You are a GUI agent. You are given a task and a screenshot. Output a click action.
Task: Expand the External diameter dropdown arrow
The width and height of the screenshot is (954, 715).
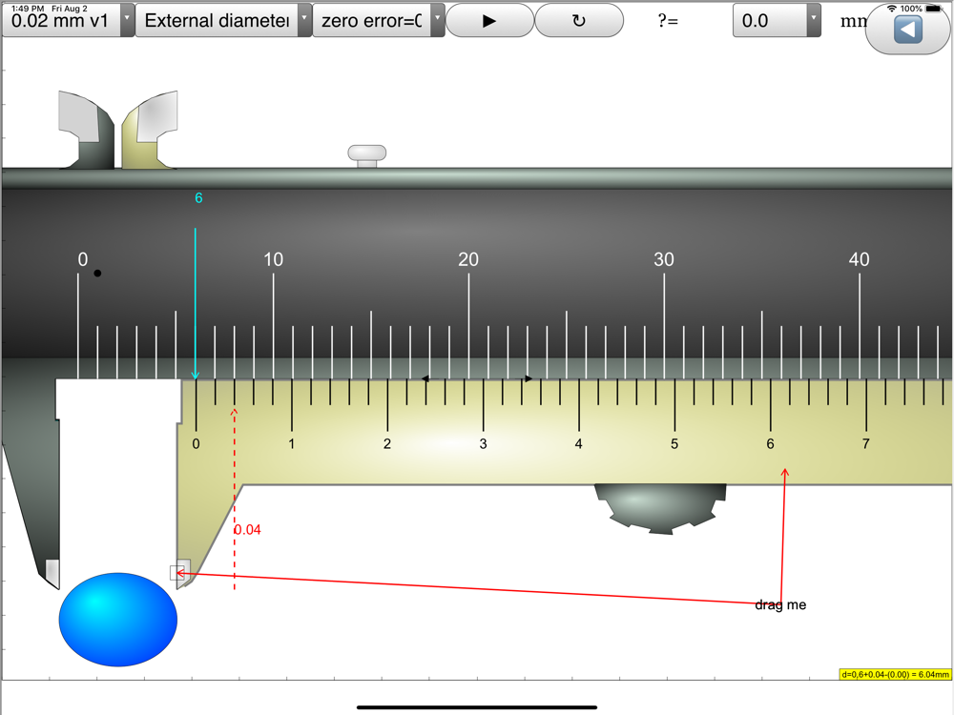point(304,20)
